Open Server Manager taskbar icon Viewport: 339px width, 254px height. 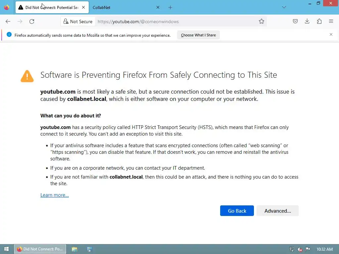pos(89,249)
